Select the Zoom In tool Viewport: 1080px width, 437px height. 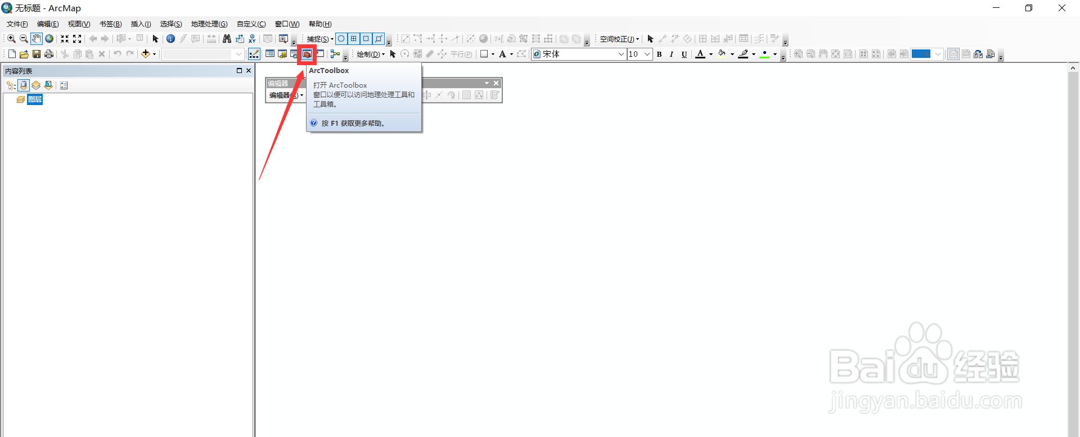tap(11, 39)
